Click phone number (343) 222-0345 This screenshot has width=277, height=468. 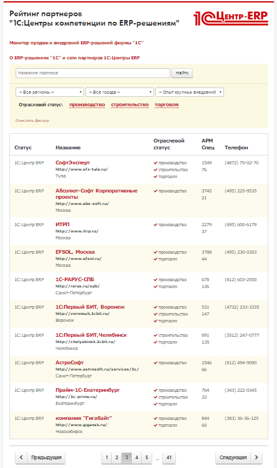[x=240, y=390]
